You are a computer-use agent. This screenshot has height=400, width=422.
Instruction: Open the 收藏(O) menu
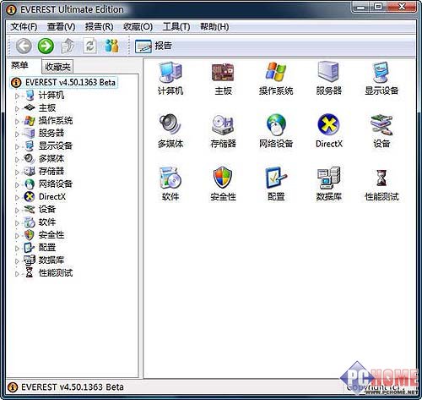pos(138,27)
